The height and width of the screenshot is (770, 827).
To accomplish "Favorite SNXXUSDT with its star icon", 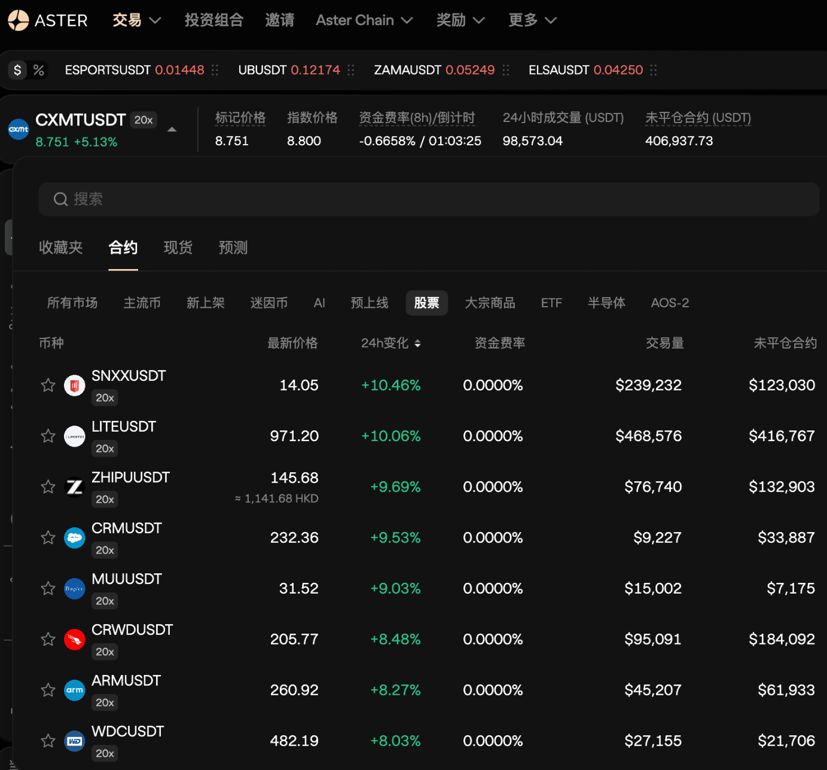I will pos(48,385).
